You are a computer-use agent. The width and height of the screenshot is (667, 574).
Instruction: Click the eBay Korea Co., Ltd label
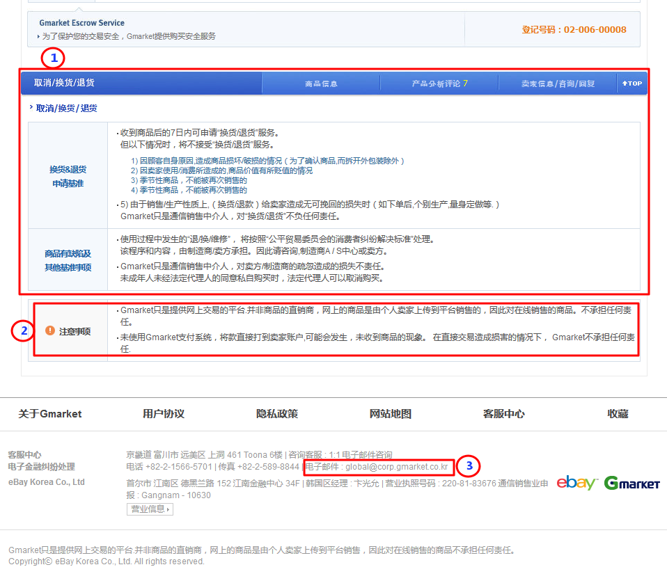click(x=47, y=482)
